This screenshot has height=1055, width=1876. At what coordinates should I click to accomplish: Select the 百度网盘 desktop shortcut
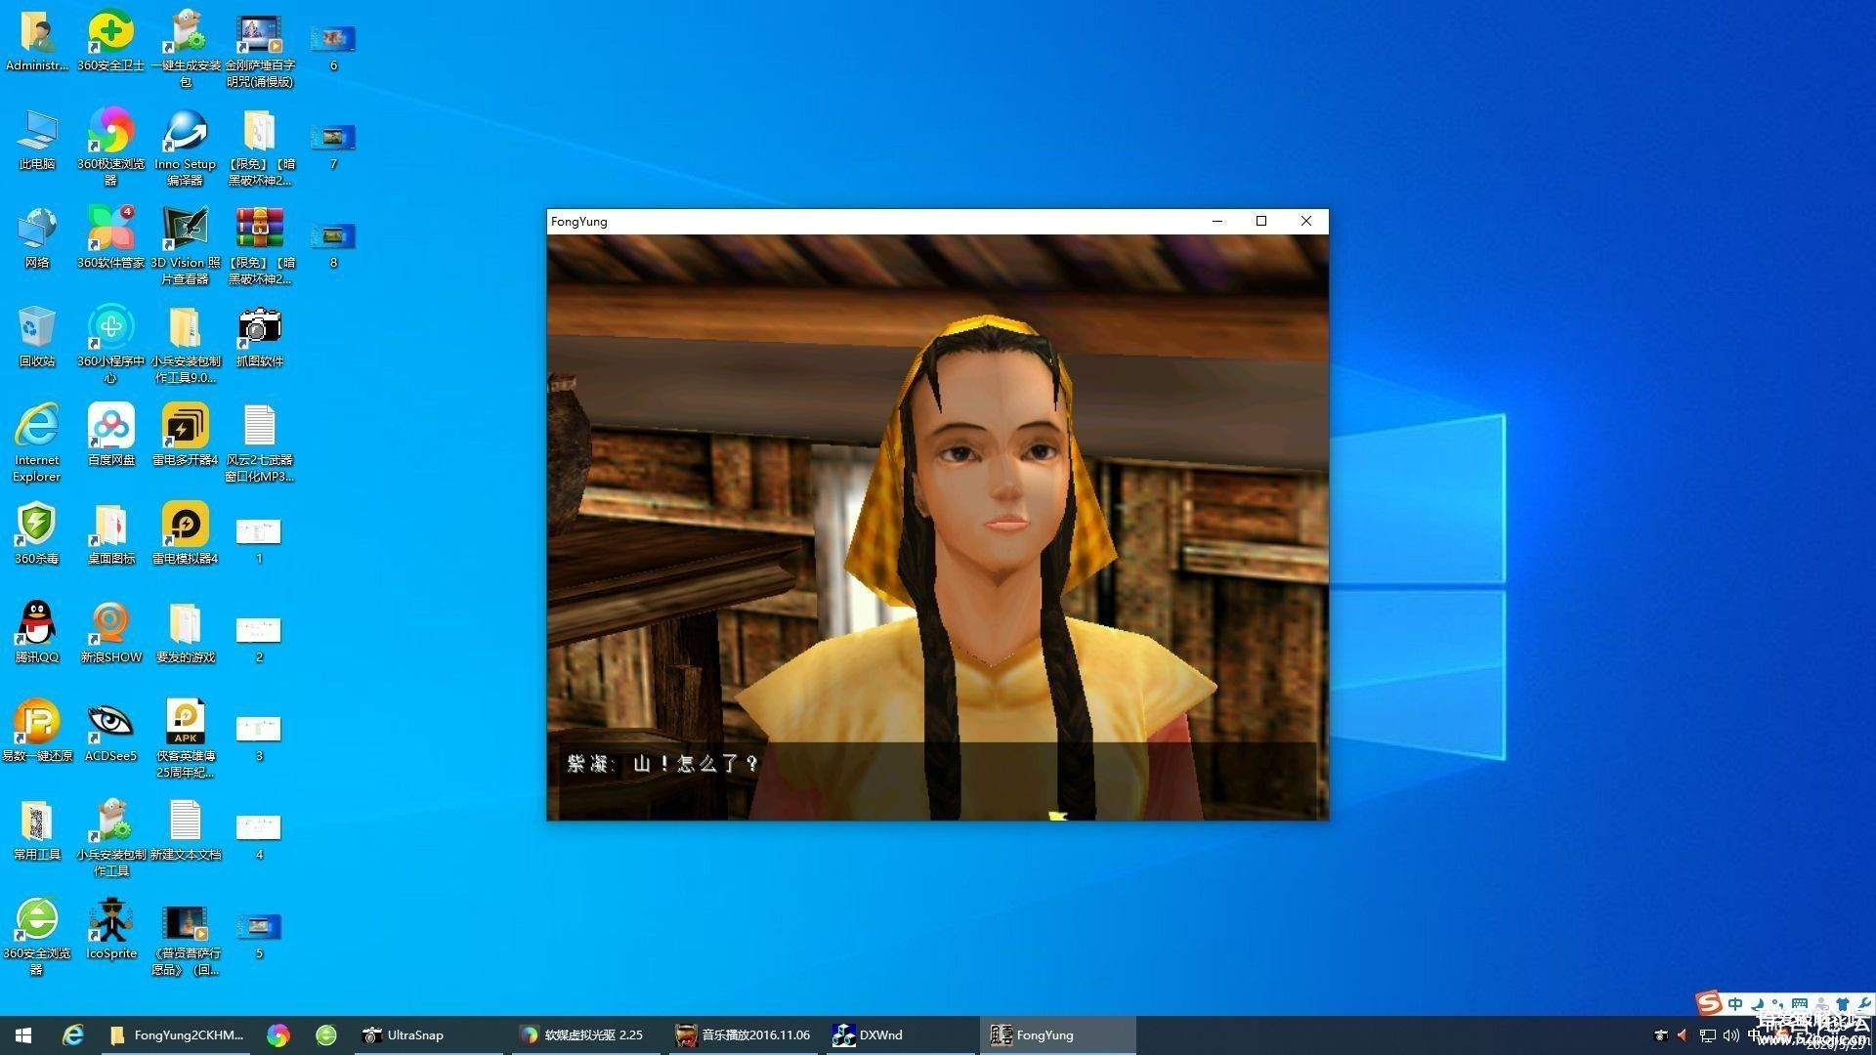click(x=110, y=436)
